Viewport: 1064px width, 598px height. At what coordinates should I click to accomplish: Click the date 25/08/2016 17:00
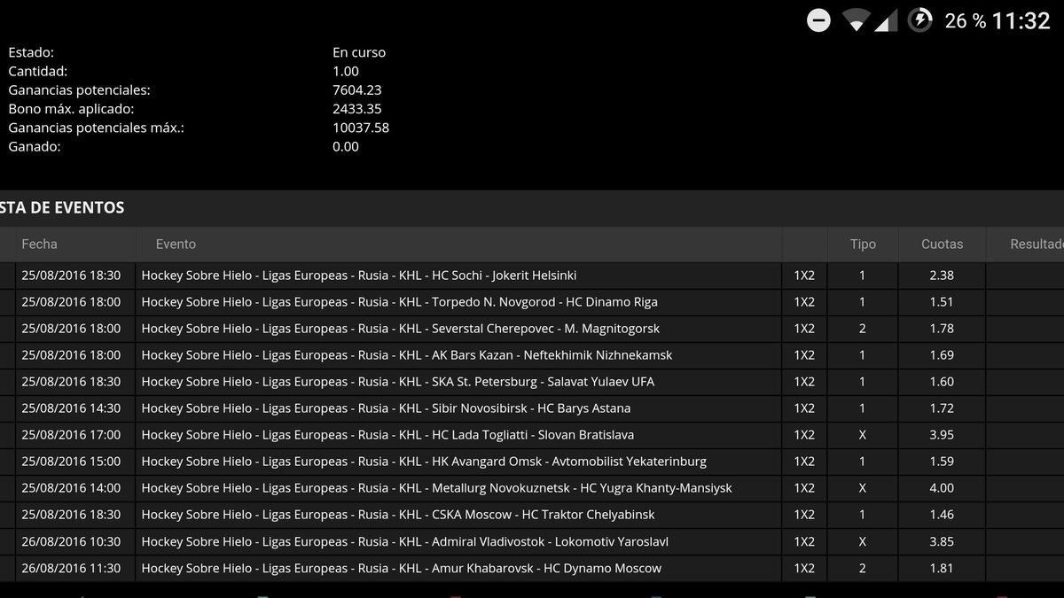coord(71,435)
